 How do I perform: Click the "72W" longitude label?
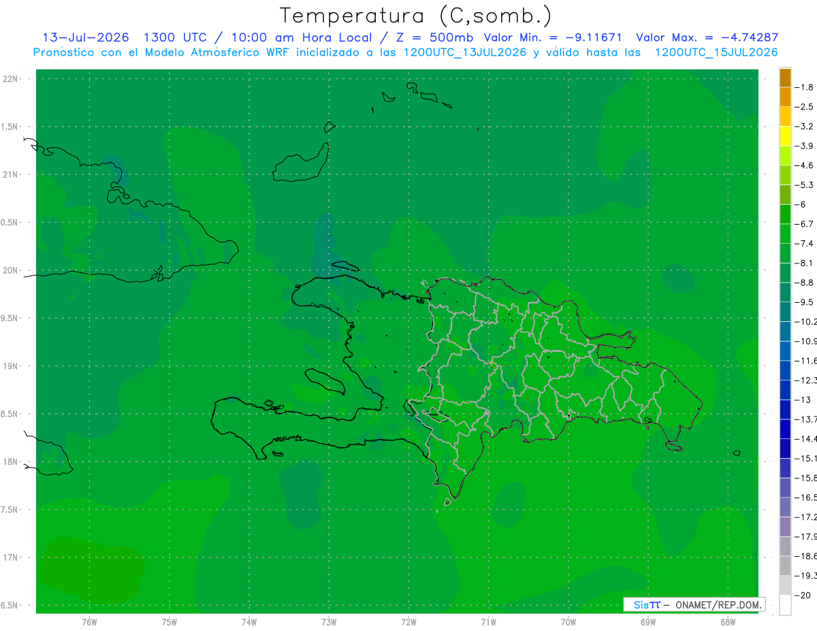408,621
